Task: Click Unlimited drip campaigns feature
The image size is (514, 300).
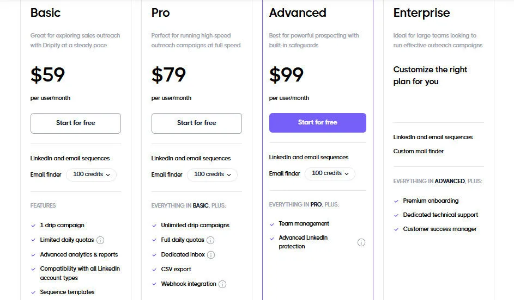Action: click(x=195, y=225)
